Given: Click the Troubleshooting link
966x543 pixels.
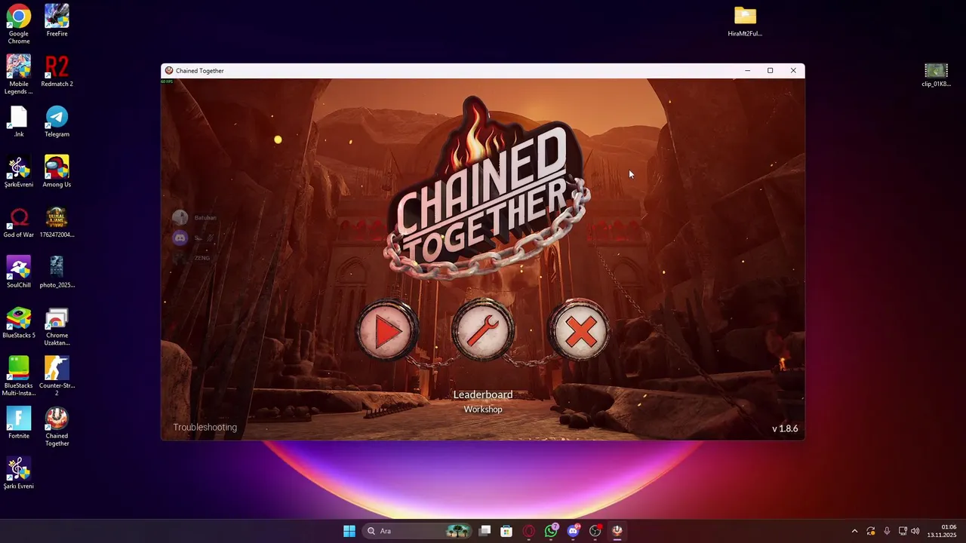Looking at the screenshot, I should pos(205,428).
